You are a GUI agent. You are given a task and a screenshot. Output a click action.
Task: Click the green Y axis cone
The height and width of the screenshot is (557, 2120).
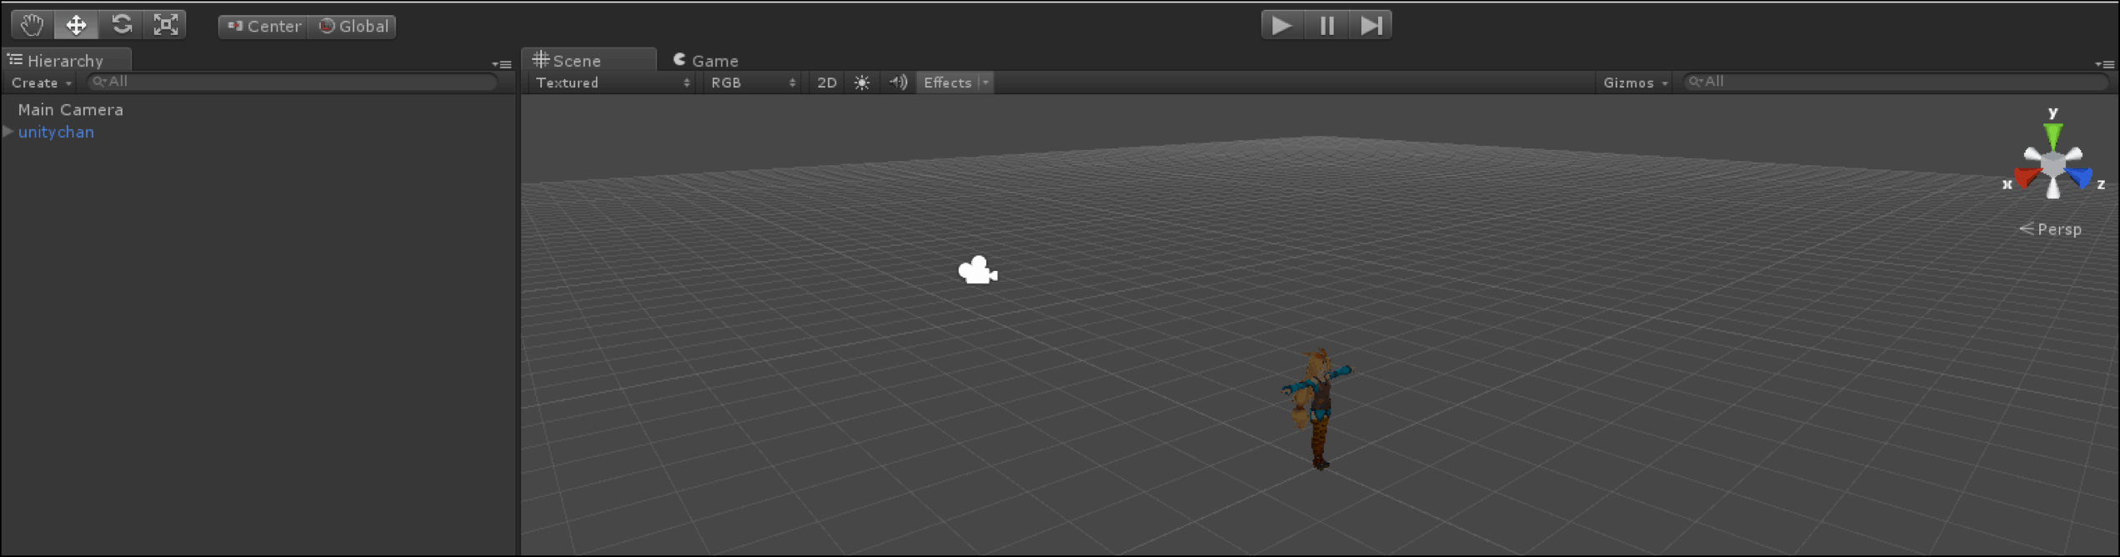2052,135
